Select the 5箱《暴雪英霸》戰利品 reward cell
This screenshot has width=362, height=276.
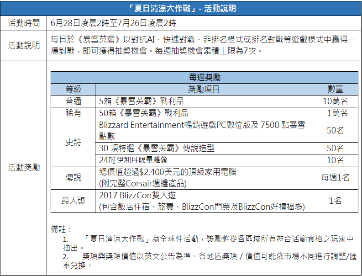(x=204, y=101)
